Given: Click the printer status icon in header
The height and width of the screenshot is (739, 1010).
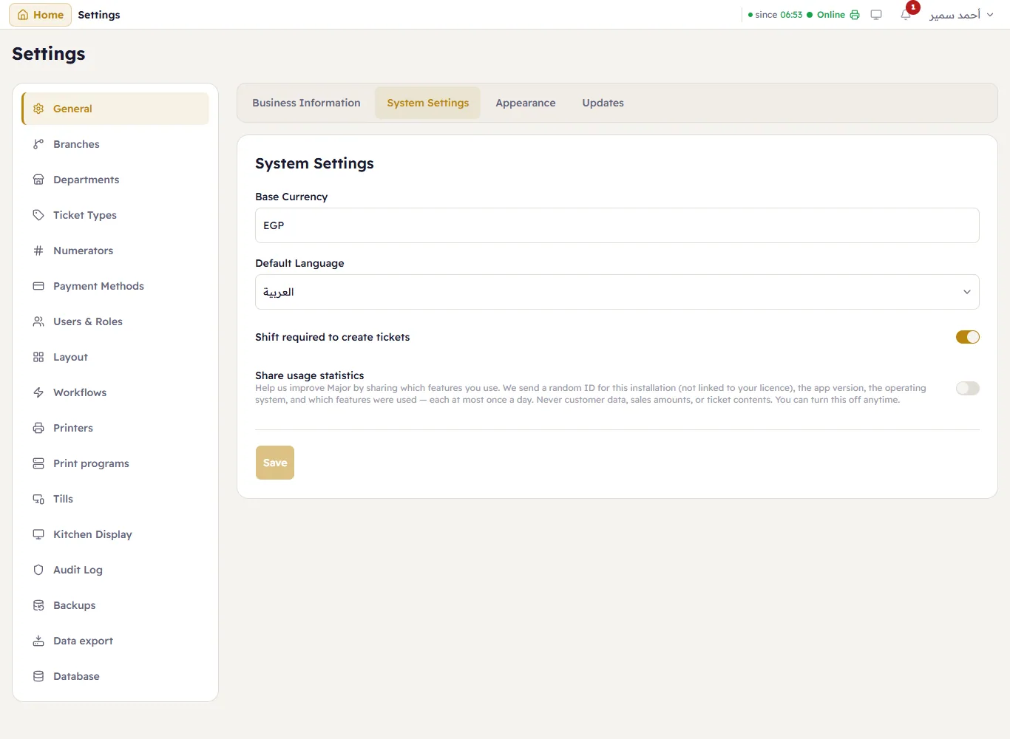Looking at the screenshot, I should click(855, 15).
